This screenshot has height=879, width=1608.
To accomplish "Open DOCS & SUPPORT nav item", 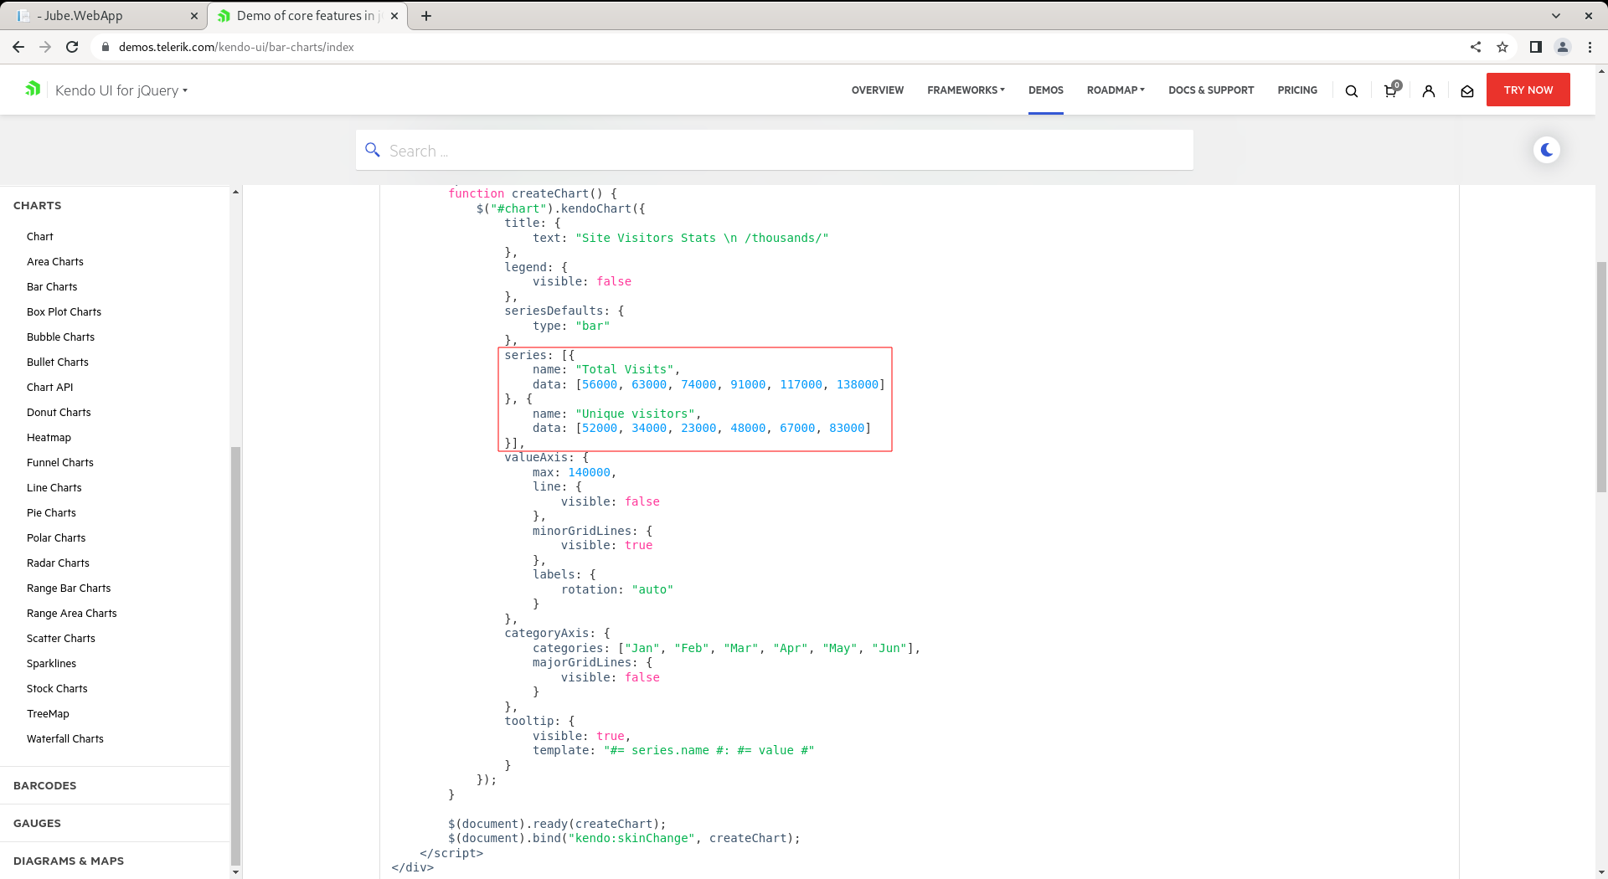I will point(1211,90).
